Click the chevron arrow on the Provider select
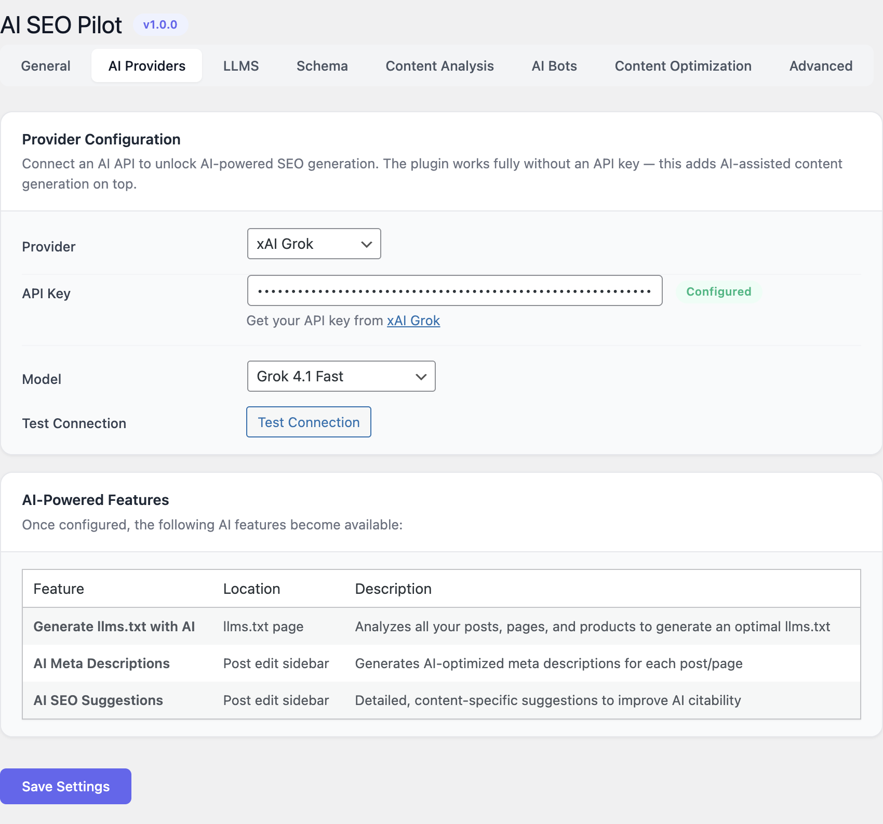 tap(367, 244)
